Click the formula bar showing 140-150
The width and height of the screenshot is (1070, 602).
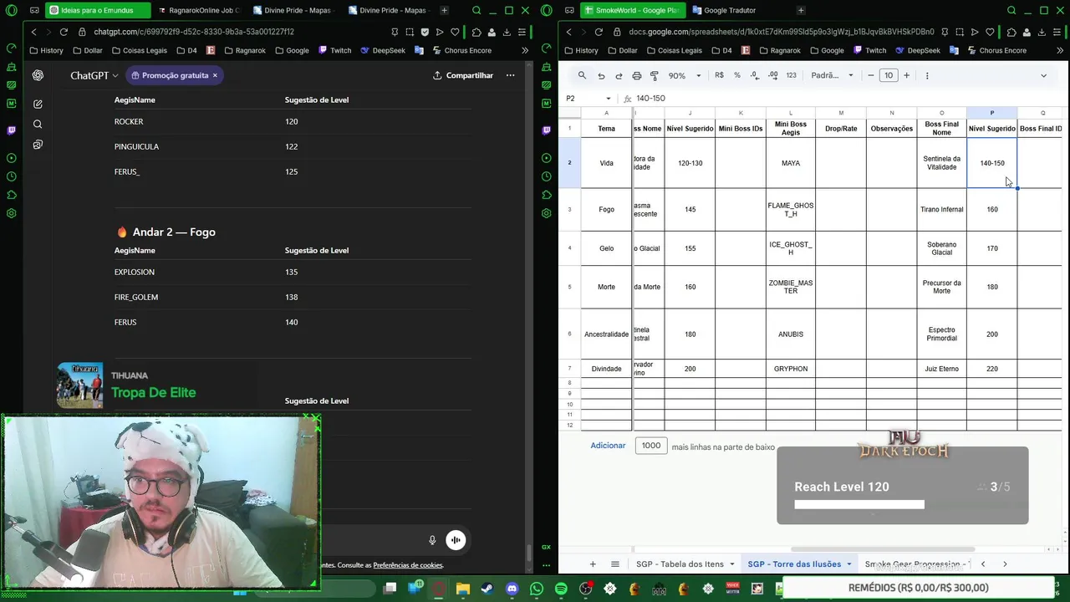pos(844,99)
